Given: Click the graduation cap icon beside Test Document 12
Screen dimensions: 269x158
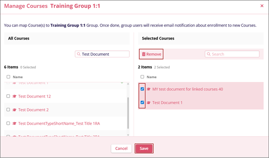Looking at the screenshot, I should coord(14,96).
